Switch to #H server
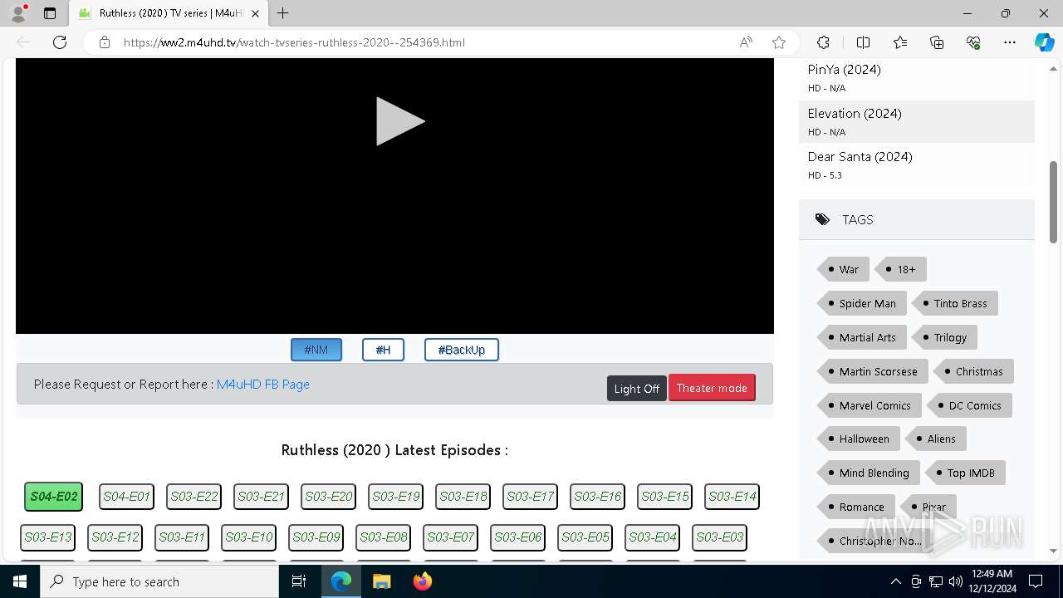This screenshot has height=598, width=1063. point(383,350)
